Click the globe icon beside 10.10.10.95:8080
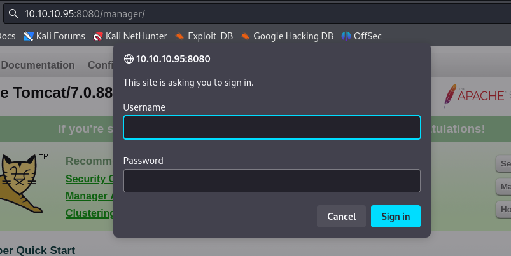 [x=129, y=59]
